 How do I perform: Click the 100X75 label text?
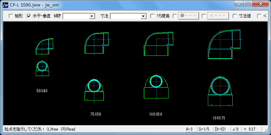tap(219, 118)
